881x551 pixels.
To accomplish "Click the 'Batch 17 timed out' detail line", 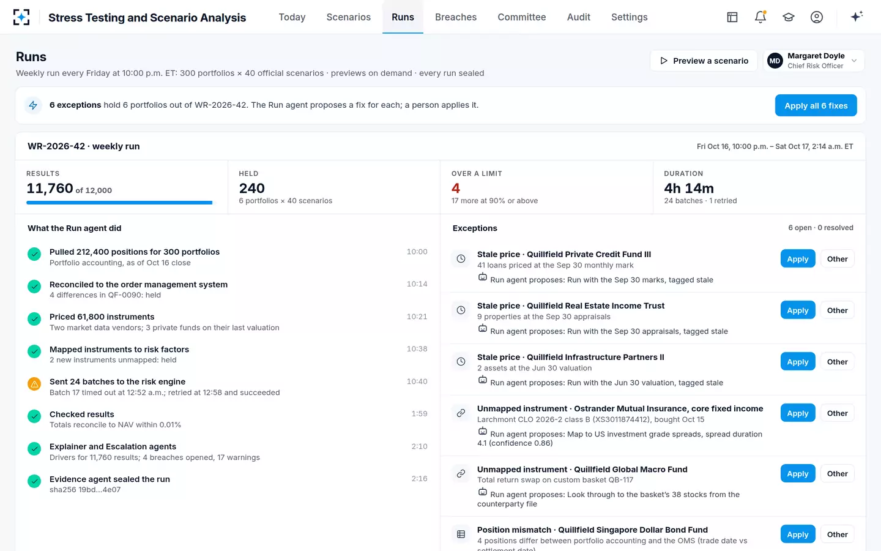I will [x=165, y=392].
